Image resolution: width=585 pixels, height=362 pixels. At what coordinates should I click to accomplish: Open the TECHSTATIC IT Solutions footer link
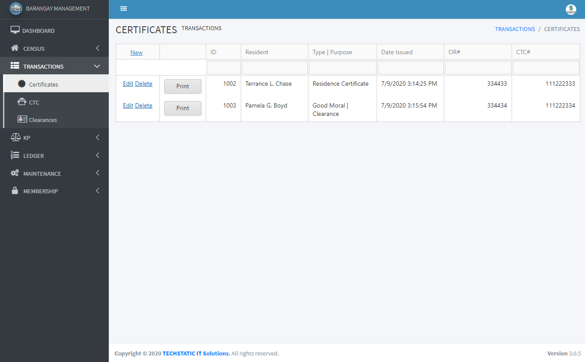[196, 353]
